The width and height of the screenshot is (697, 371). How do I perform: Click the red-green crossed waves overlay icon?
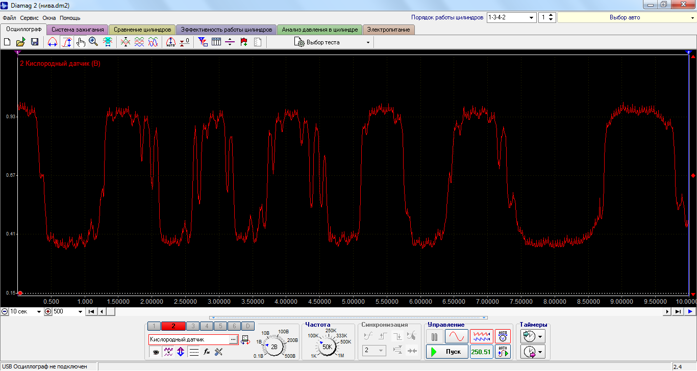125,42
